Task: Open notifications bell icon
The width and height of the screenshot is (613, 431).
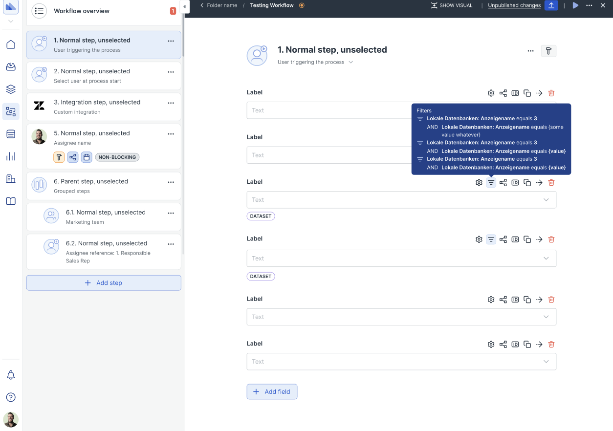Action: (x=11, y=375)
